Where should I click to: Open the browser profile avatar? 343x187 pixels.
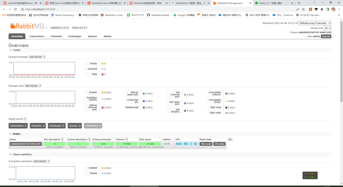pos(333,9)
